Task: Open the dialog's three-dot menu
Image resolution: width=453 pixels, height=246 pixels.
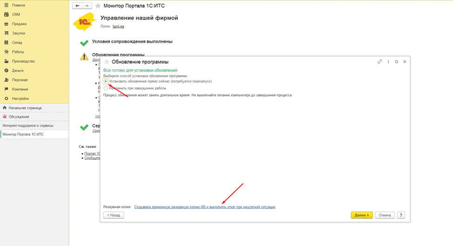Action: click(x=388, y=62)
